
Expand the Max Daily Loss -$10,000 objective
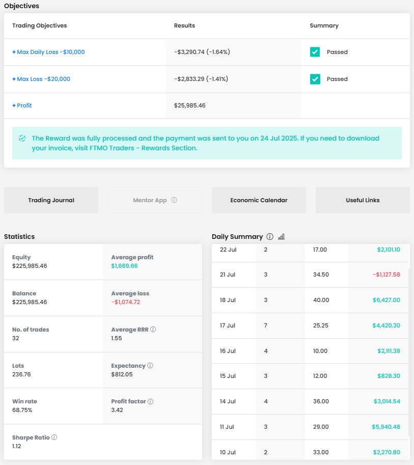point(48,52)
